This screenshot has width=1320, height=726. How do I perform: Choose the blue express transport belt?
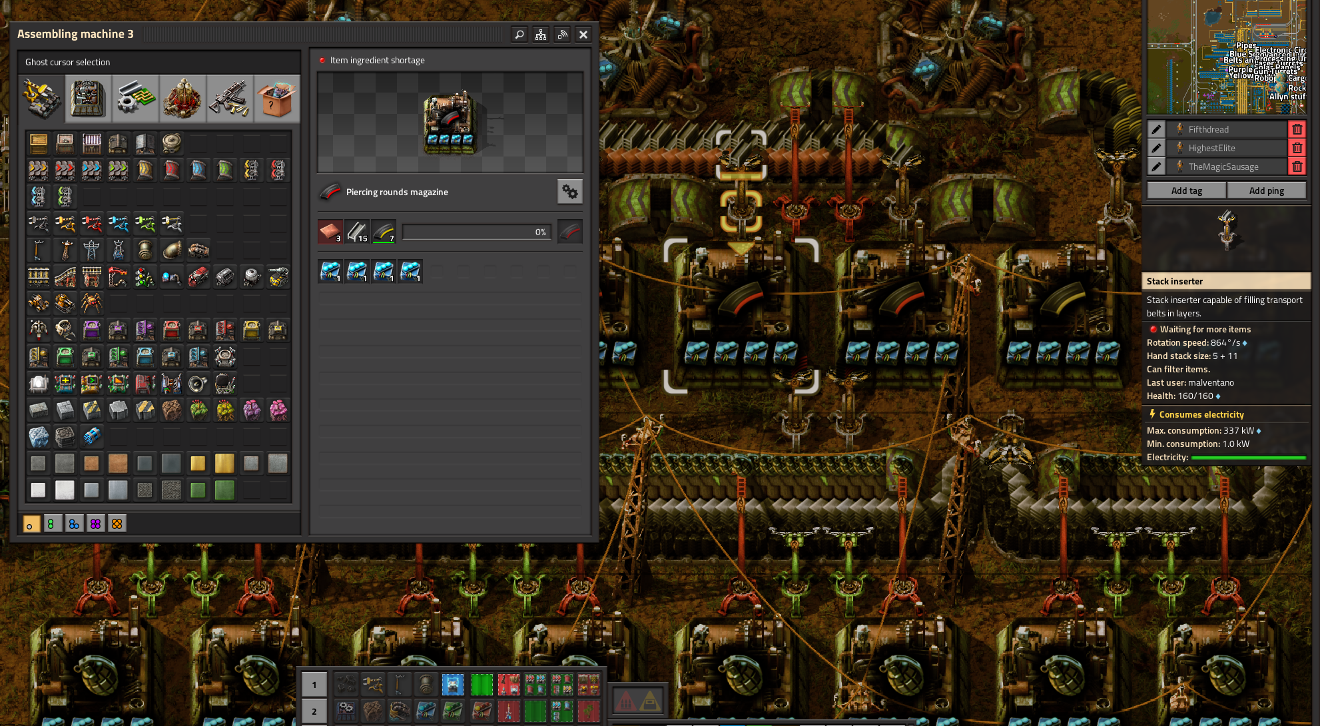click(x=92, y=170)
